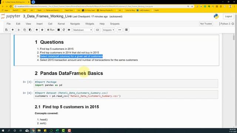Restart the kernel with the circular arrow
The height and width of the screenshot is (133, 237).
[x=64, y=30]
